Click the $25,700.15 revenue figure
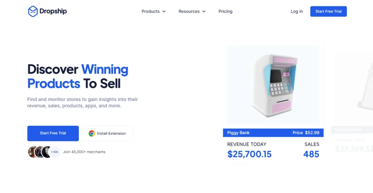This screenshot has width=373, height=193. coord(250,154)
